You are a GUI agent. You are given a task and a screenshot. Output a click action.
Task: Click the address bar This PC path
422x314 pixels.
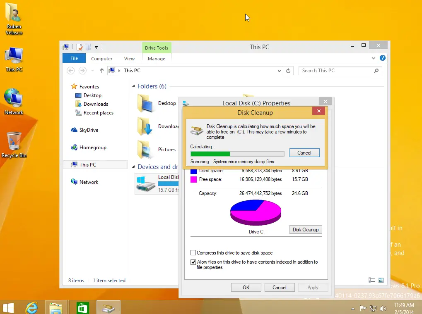132,71
